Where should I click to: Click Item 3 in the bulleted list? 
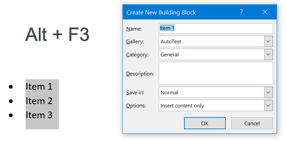[x=39, y=115]
